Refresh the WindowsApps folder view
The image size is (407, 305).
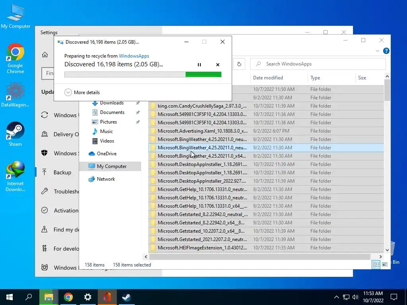pos(239,64)
